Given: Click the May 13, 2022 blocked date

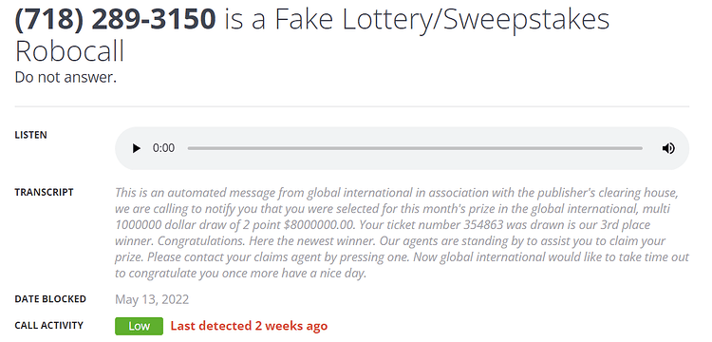Looking at the screenshot, I should [152, 300].
